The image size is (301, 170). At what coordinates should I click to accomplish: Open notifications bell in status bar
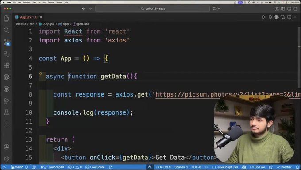coord(297,167)
